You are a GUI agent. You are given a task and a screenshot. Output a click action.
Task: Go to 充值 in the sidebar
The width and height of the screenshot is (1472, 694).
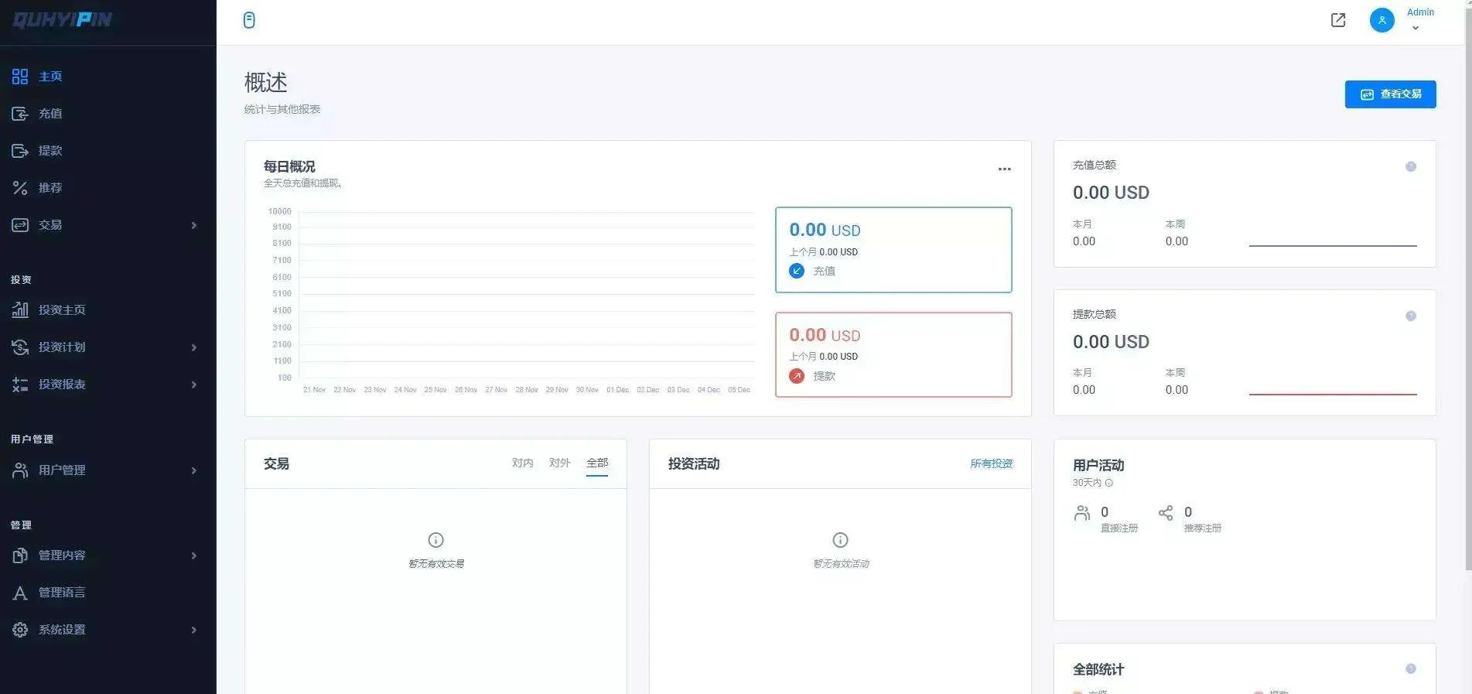click(x=50, y=114)
